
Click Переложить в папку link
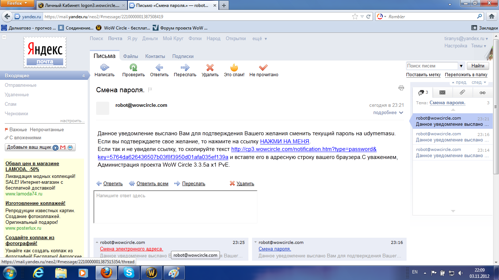[x=466, y=75]
